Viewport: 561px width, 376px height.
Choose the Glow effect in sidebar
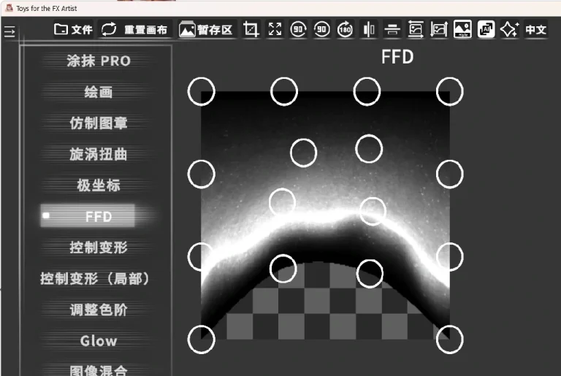(x=99, y=341)
